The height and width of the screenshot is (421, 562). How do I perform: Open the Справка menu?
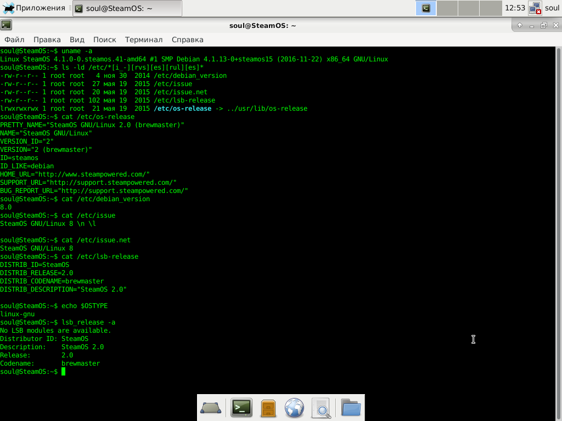(x=188, y=39)
